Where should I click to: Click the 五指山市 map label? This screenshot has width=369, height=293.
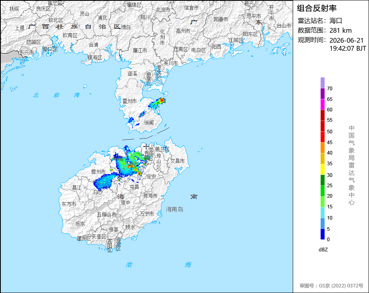pos(107,214)
